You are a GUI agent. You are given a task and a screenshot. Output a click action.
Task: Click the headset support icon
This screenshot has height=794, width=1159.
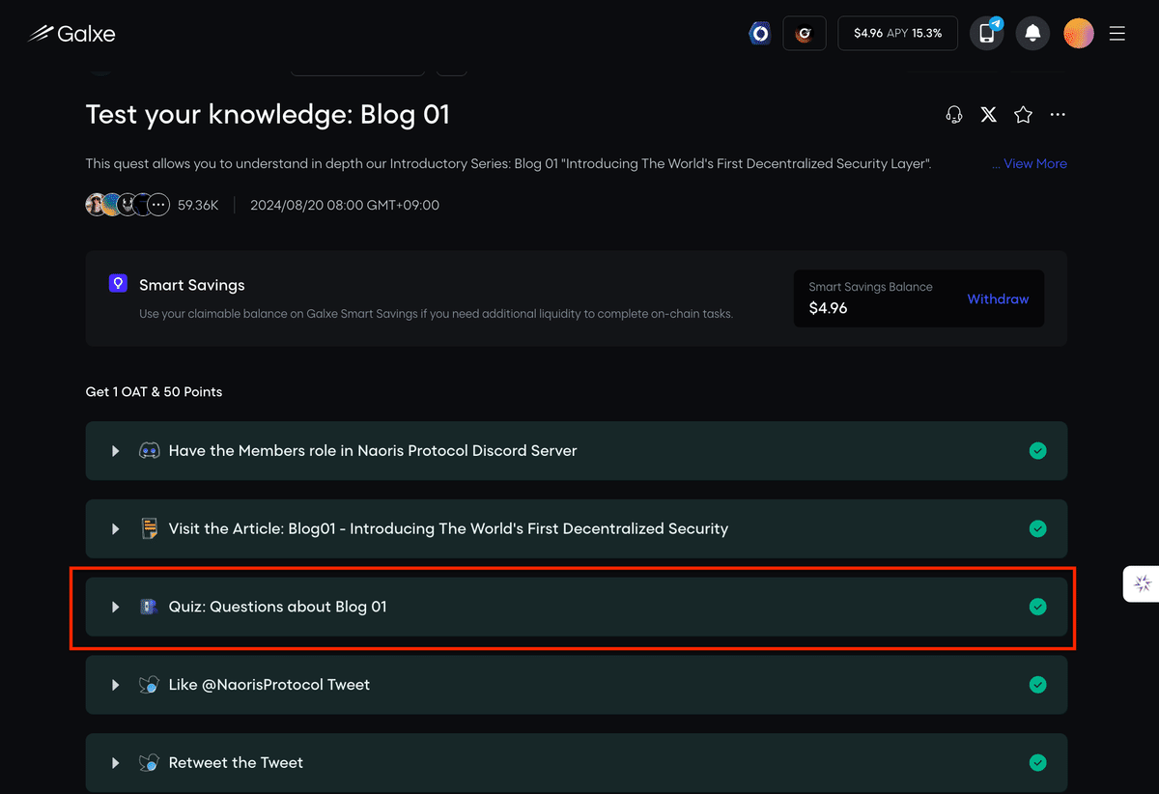[954, 115]
